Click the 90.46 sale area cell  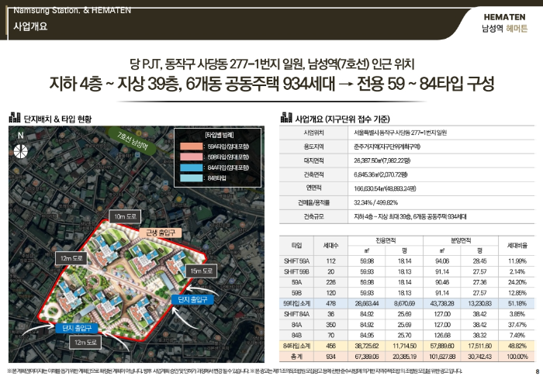(442, 282)
